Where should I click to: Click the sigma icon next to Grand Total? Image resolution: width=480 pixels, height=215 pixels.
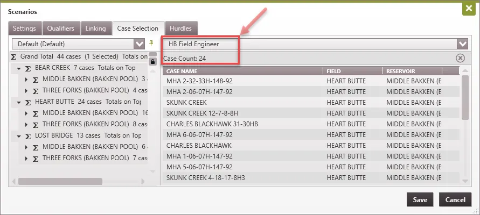click(13, 56)
